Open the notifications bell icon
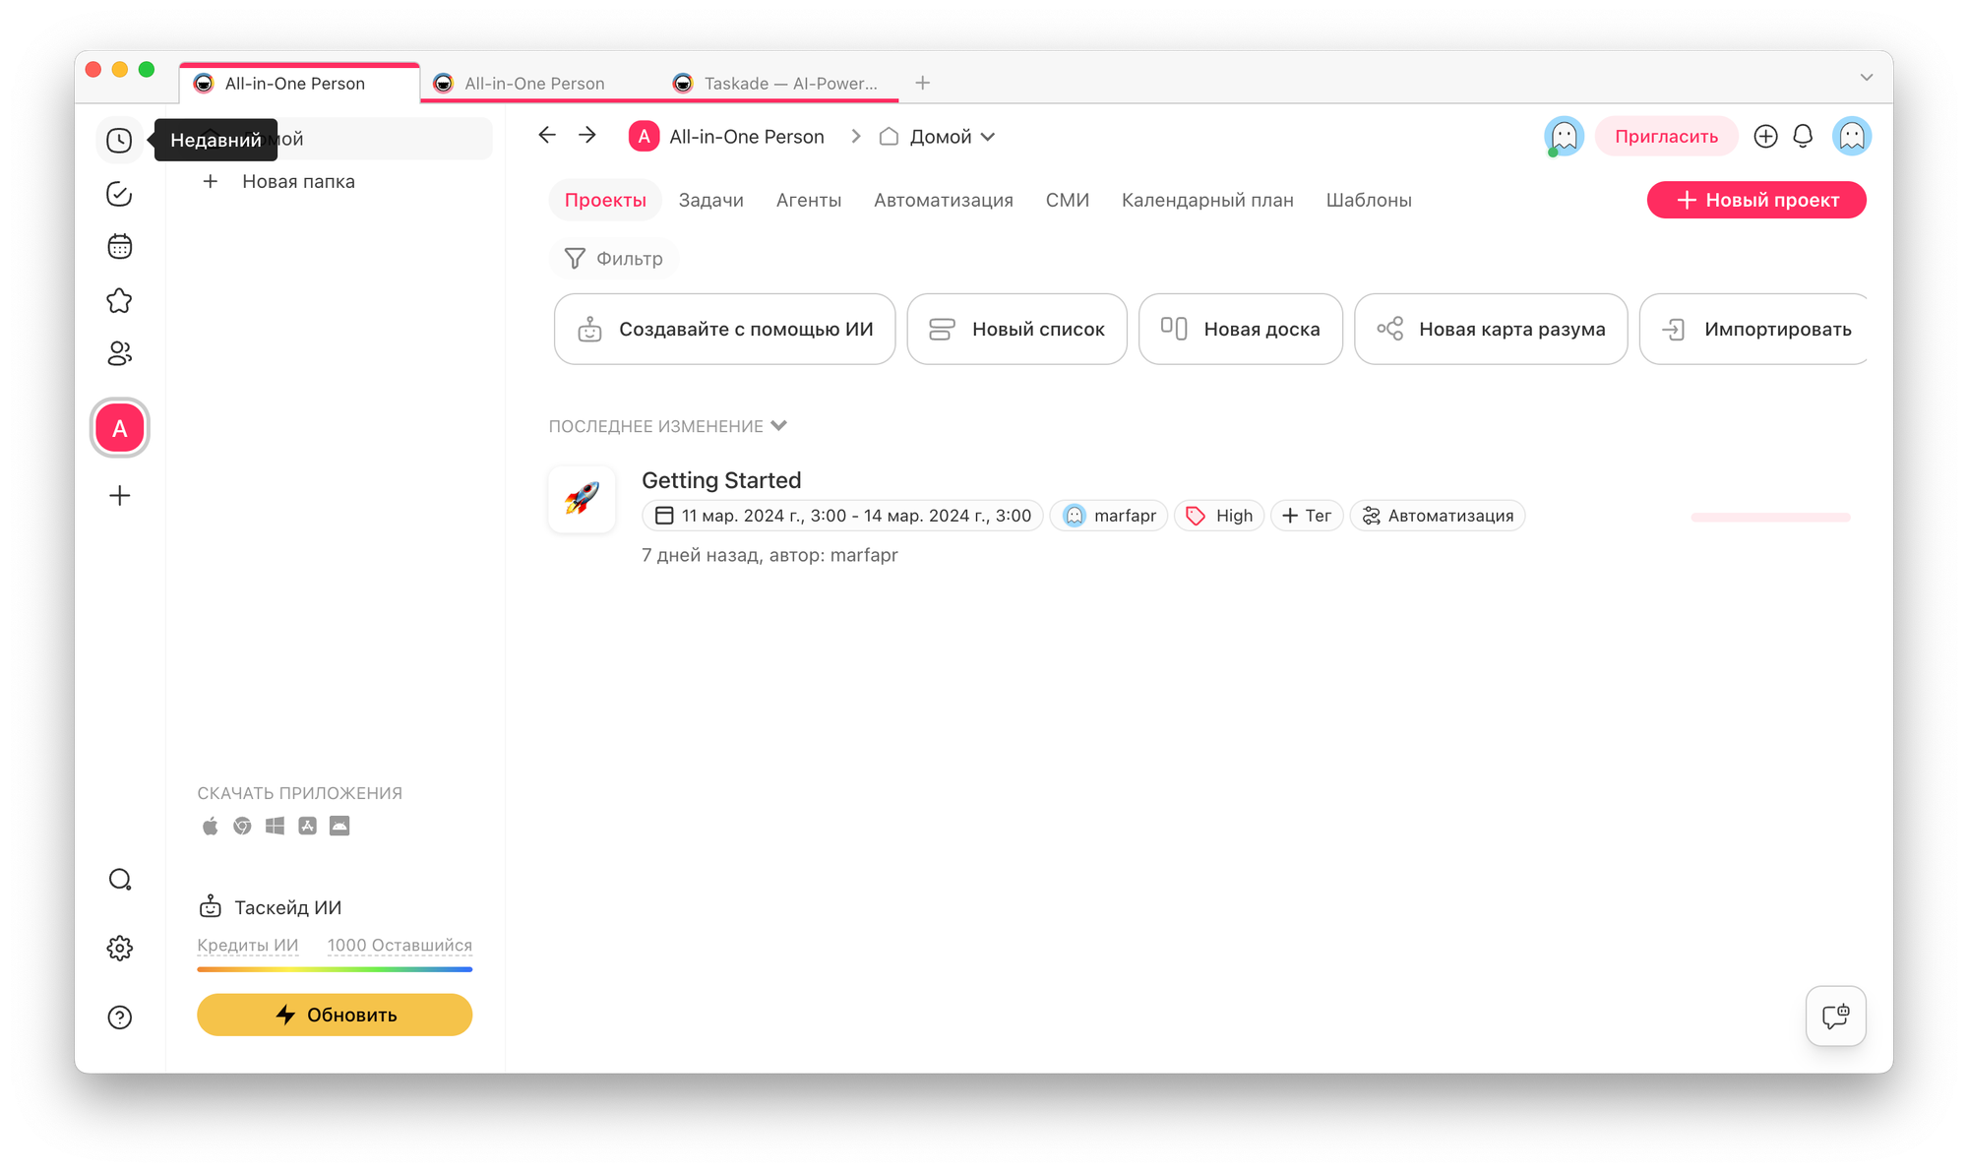 (x=1803, y=137)
